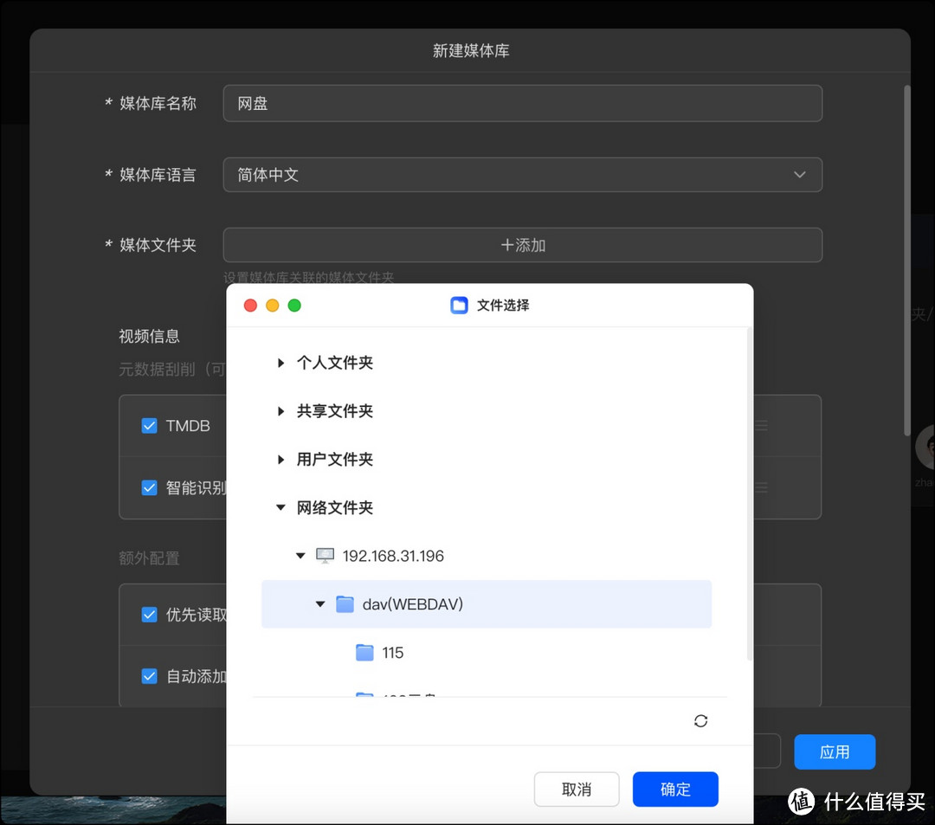
Task: Disable the 优先读取 option
Action: [149, 615]
